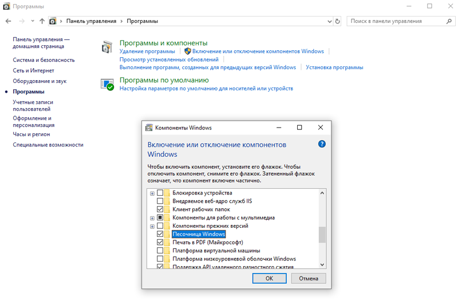Uncheck the Песочница Windows checkbox

160,234
